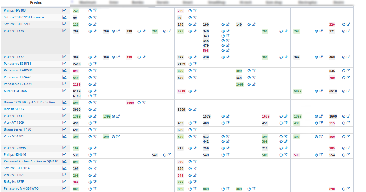Select the 190 price for Saturn ST-HC7210
This screenshot has width=366, height=192.
tap(206, 25)
